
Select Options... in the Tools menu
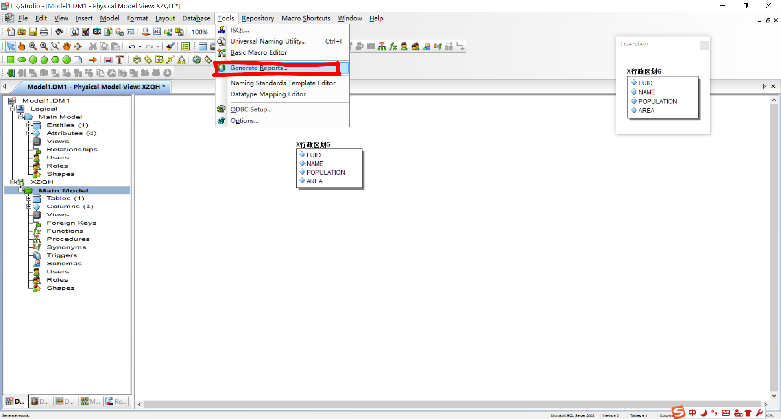click(x=244, y=121)
